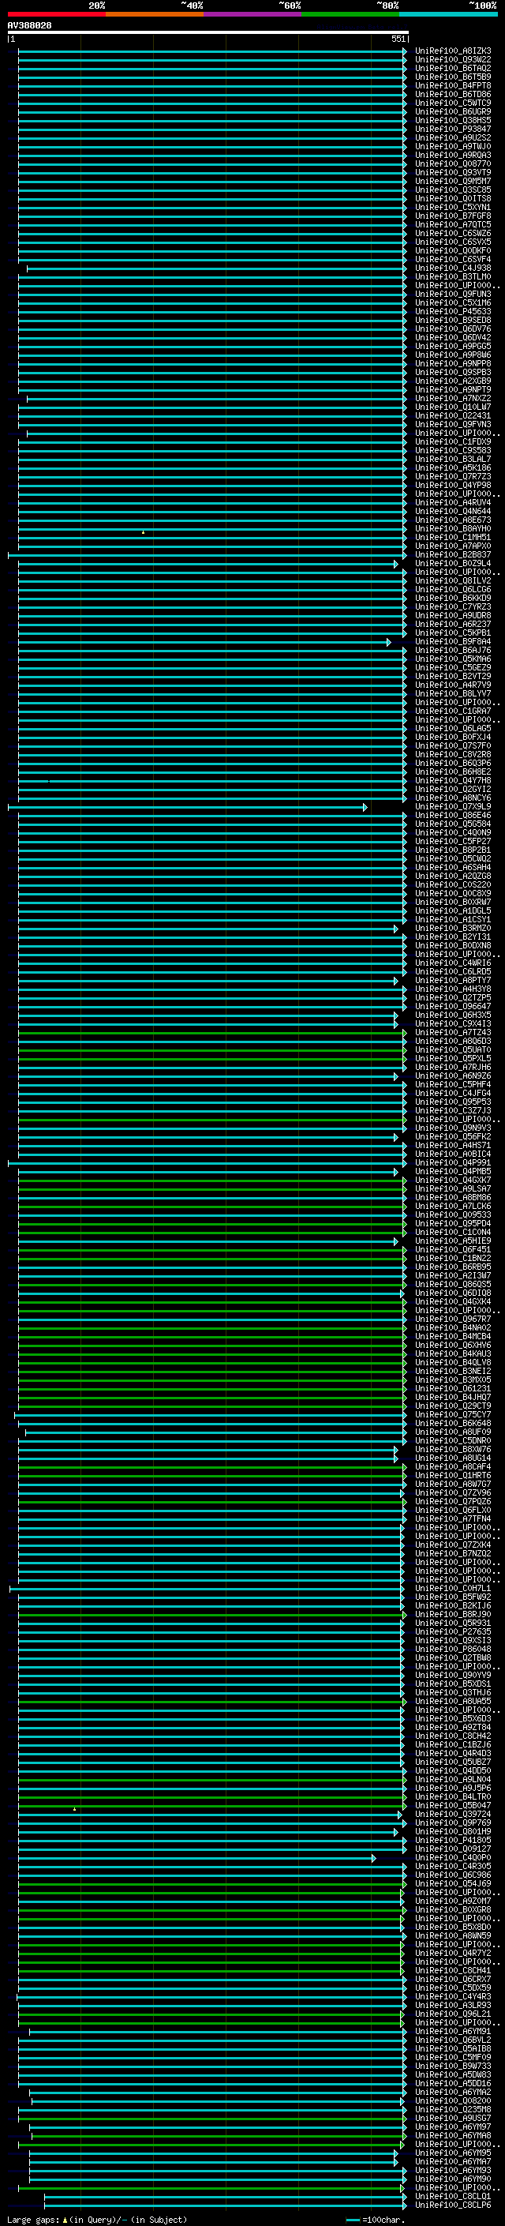Open the AV388028 query sequence label
505x2226 pixels.
(x=29, y=25)
